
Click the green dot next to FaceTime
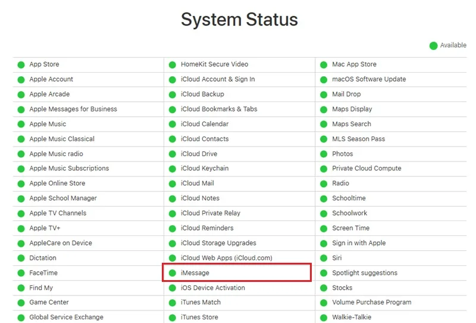21,273
